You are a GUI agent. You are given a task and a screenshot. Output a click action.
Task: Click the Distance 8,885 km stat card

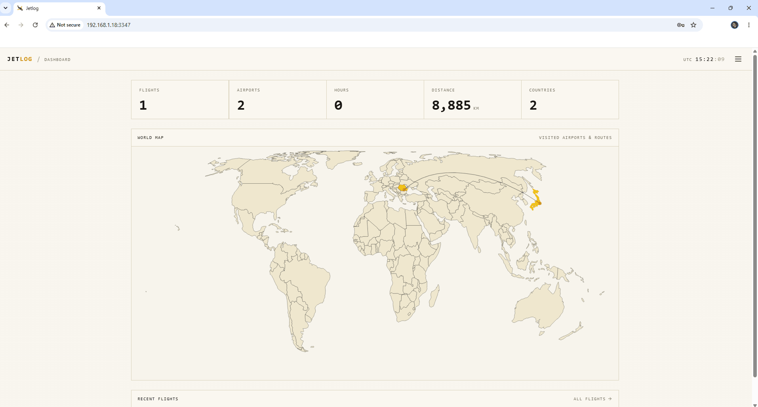point(472,100)
